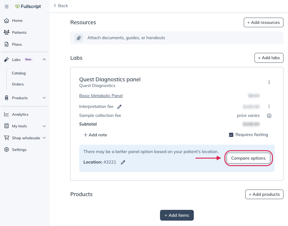Click the Quest Diagnostics panel title
The width and height of the screenshot is (288, 226).
(x=110, y=80)
